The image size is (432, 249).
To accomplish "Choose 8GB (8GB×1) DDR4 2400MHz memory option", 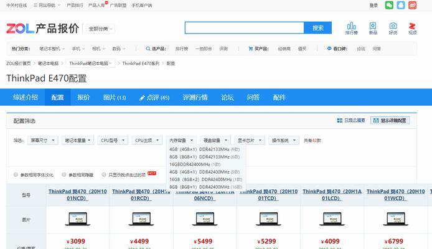I will pos(205,187).
